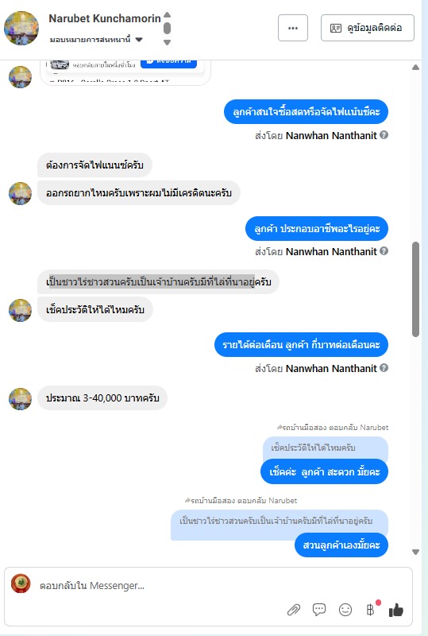428x636 pixels.
Task: Click the blue send message button on card
Action: tap(168, 63)
